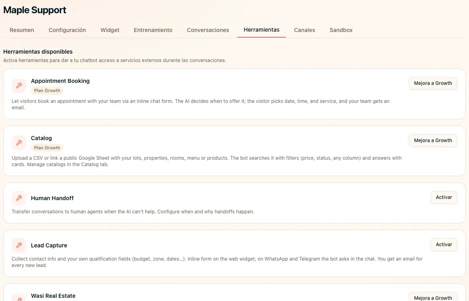This screenshot has width=469, height=301.
Task: Upgrade to Growth for Appointment Booking
Action: coord(433,83)
